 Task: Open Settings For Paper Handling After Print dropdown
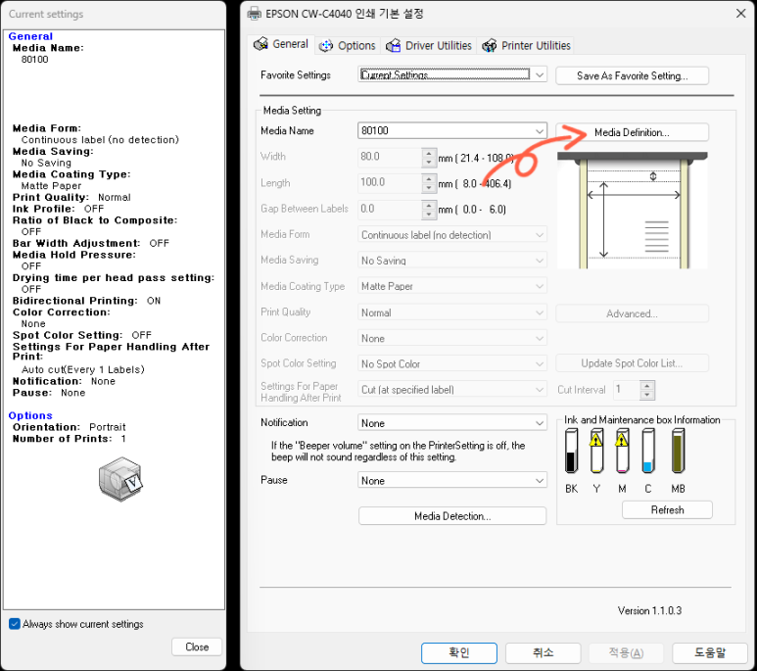[452, 389]
